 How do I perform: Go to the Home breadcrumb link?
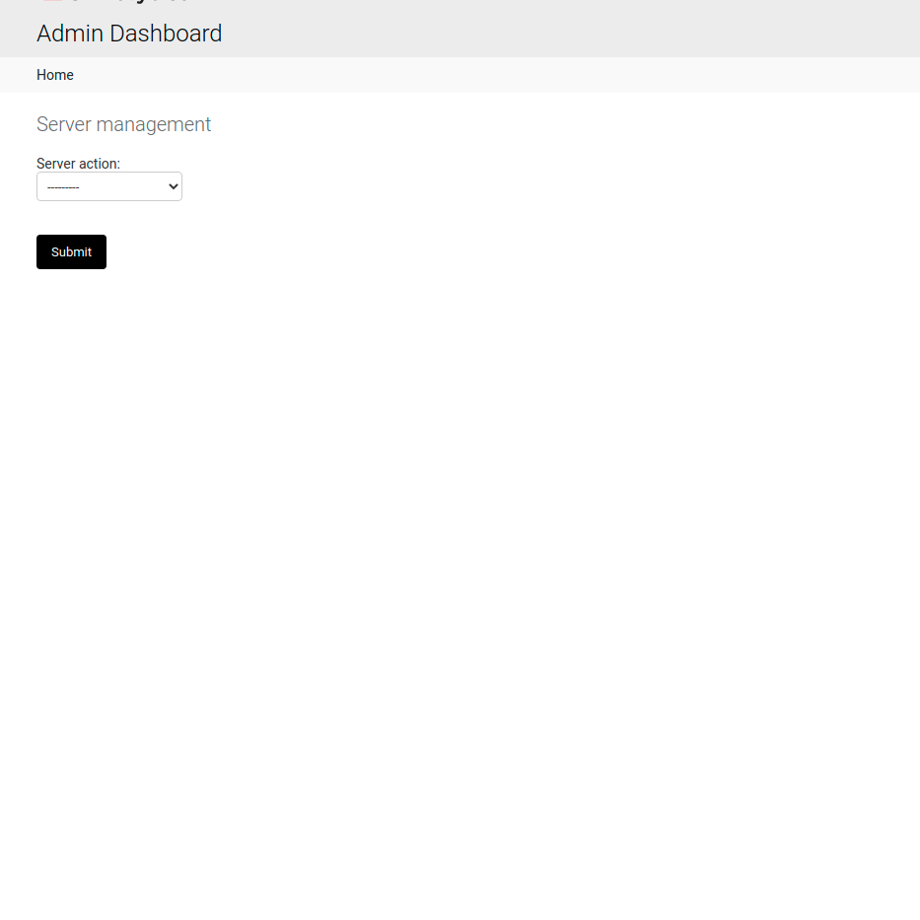tap(55, 75)
